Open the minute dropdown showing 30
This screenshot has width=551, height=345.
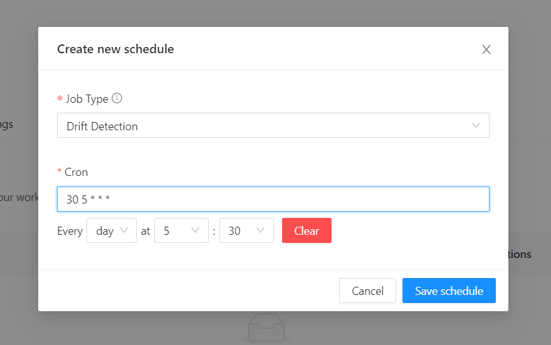[x=246, y=230]
